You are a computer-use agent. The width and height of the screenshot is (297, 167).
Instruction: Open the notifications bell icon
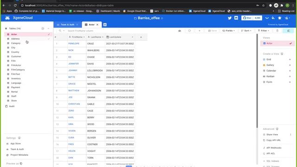pyautogui.click(x=279, y=18)
